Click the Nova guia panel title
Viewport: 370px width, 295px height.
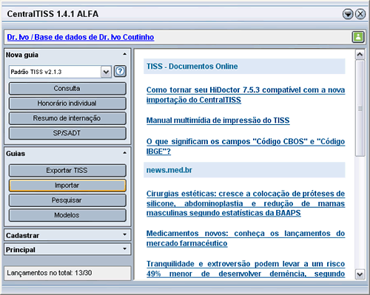[22, 55]
